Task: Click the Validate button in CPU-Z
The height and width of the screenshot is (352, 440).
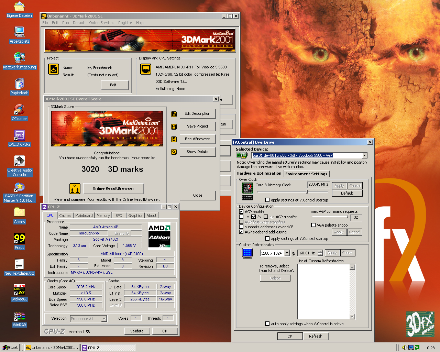Action: [137, 331]
